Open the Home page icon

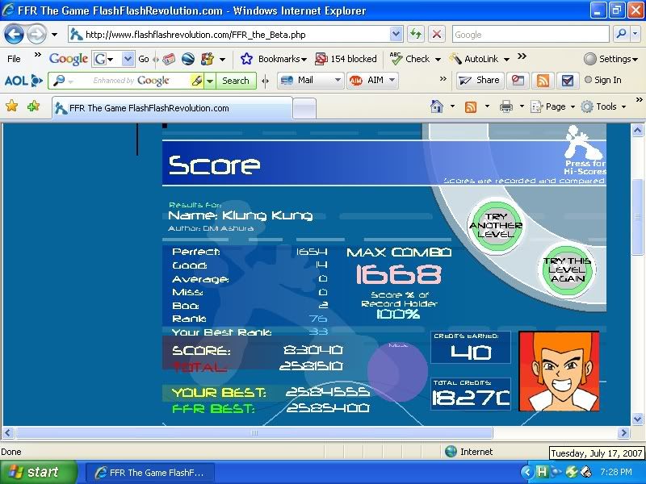(437, 106)
